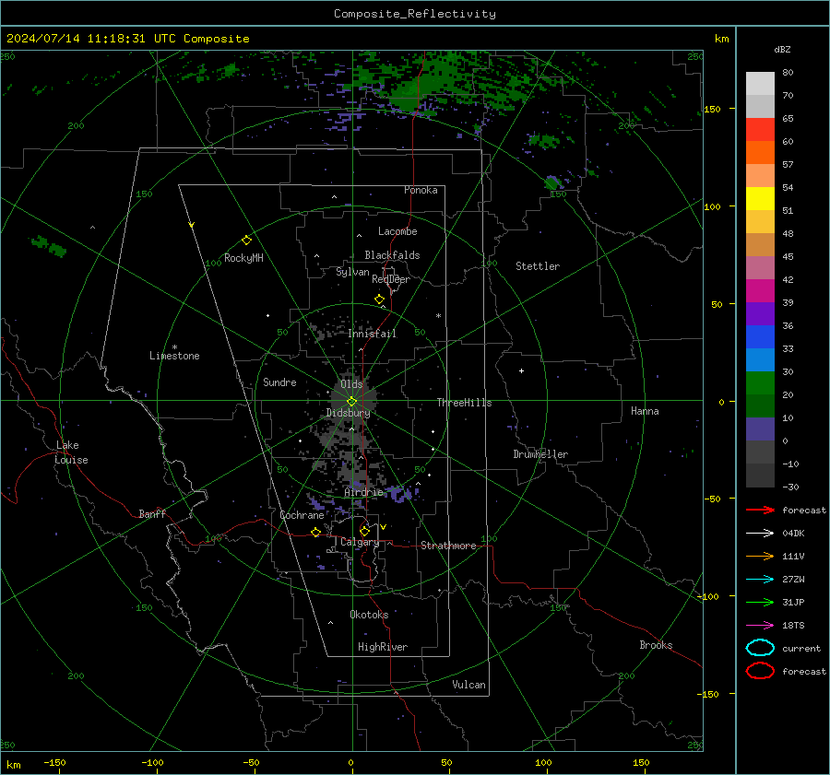Click the yellow diamond marker near RedDeer
The image size is (830, 775).
[x=379, y=299]
